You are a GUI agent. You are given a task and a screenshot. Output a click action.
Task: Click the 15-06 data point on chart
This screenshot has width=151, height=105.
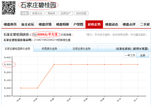point(54,64)
